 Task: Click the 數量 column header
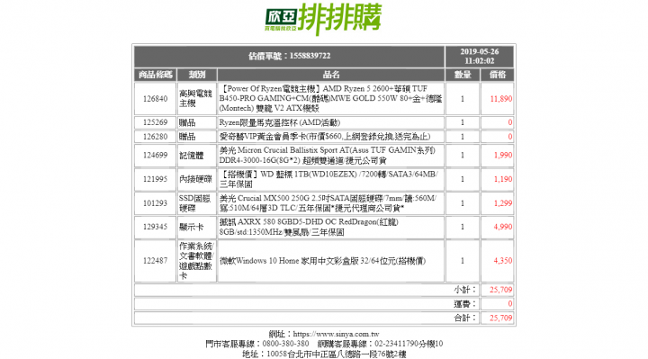[x=463, y=75]
